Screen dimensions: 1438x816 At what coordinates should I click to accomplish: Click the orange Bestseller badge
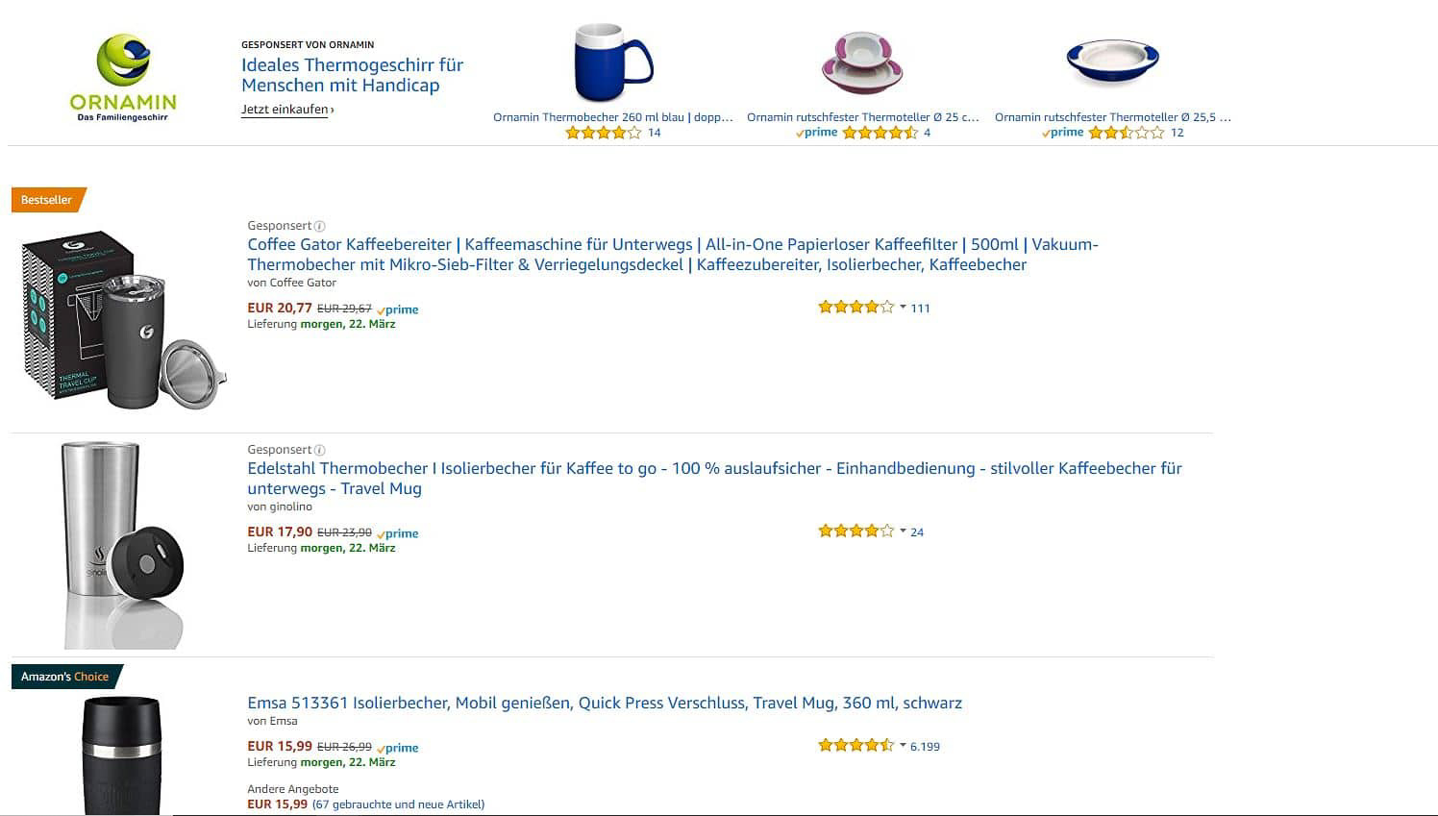pyautogui.click(x=48, y=200)
